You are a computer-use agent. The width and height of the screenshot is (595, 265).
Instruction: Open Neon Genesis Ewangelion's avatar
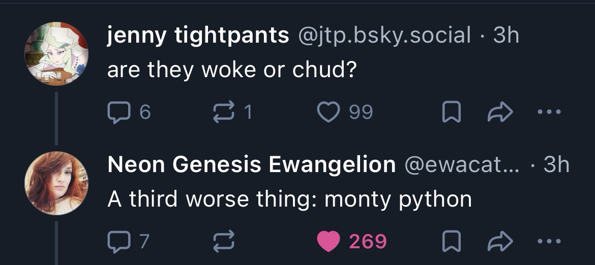[x=57, y=183]
